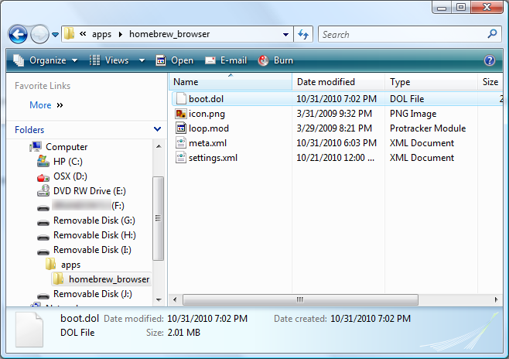Sort by the Type column header
The height and width of the screenshot is (359, 509).
(431, 82)
